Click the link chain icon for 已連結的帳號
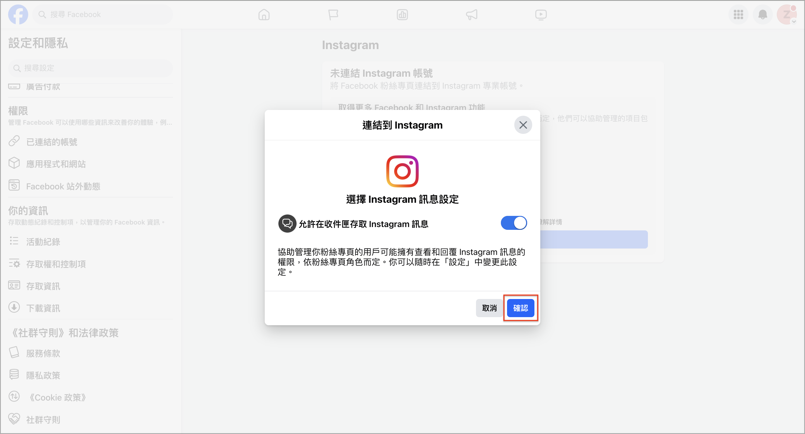The width and height of the screenshot is (805, 434). point(14,141)
